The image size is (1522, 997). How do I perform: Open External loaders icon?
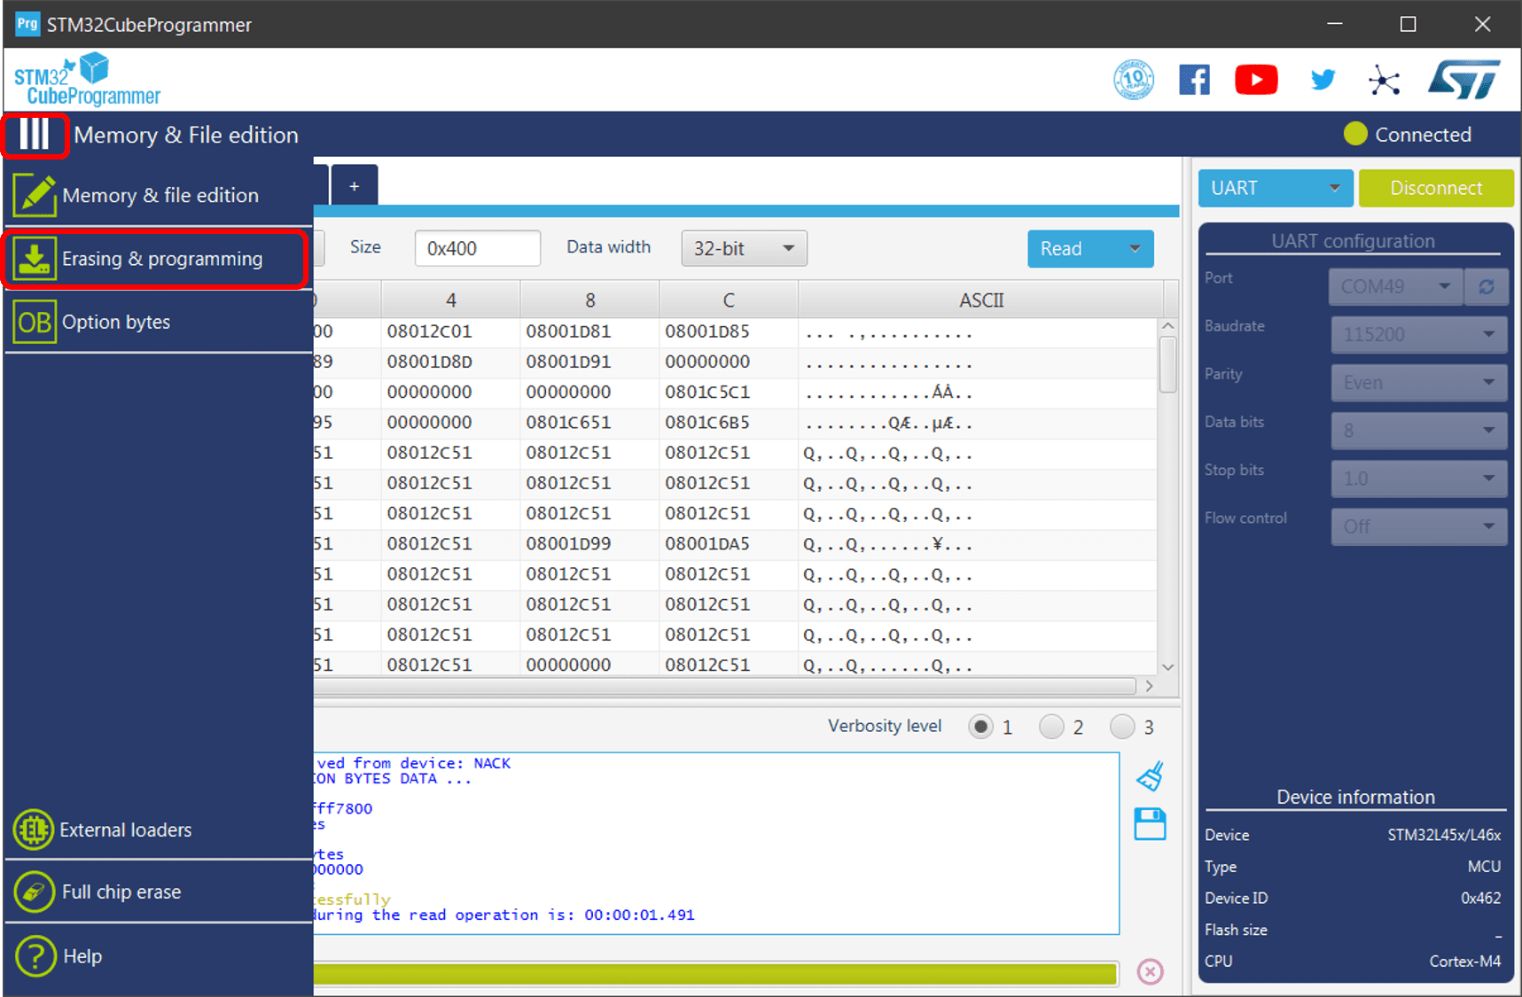point(34,830)
